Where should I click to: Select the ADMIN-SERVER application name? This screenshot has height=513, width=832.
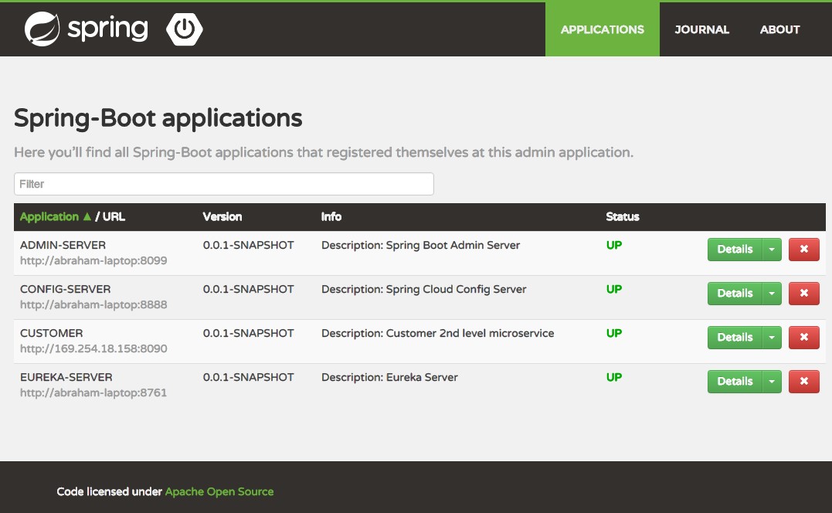click(63, 245)
